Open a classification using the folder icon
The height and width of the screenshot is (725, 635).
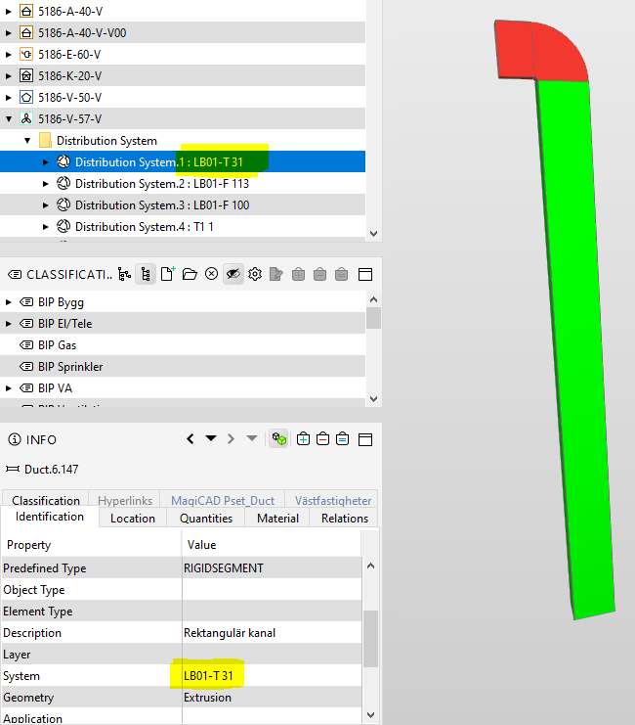click(190, 274)
